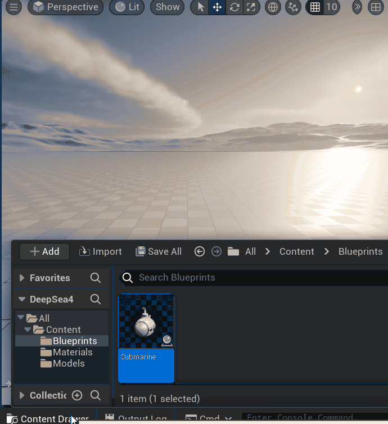Toggle grid snapping in viewport toolbar
The width and height of the screenshot is (388, 424).
point(315,7)
